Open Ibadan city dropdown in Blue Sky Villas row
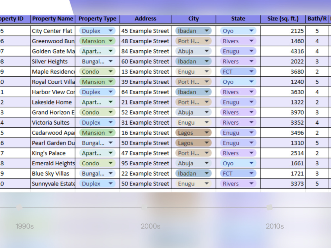This screenshot has width=331, height=248. 193,174
